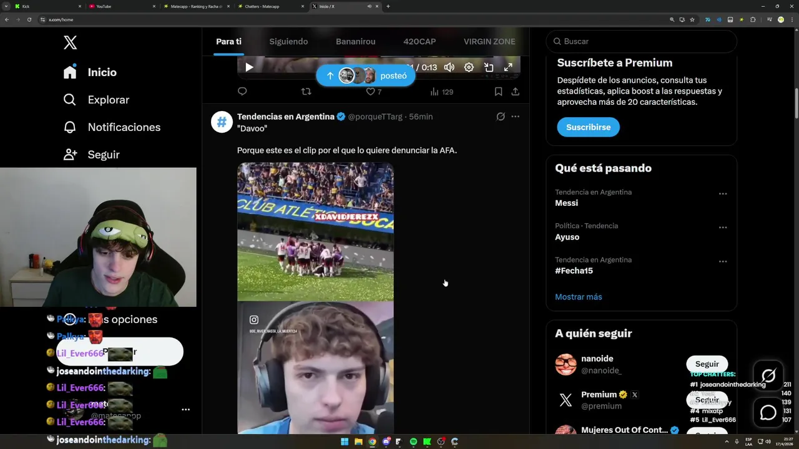This screenshot has width=799, height=449.
Task: Open tab search dropdown arrow
Action: tap(6, 6)
